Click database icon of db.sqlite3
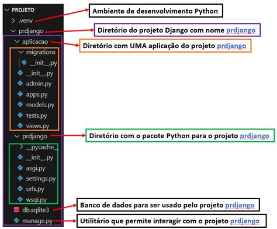 16,210
